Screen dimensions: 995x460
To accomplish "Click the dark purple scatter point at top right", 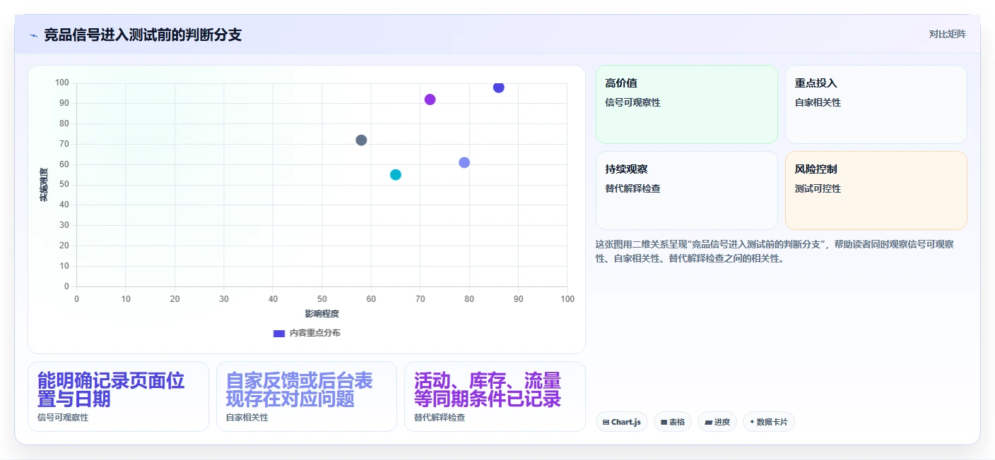I will 499,87.
